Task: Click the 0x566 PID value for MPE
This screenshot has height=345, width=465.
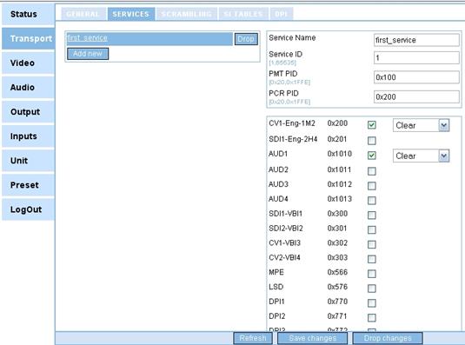Action: 337,272
